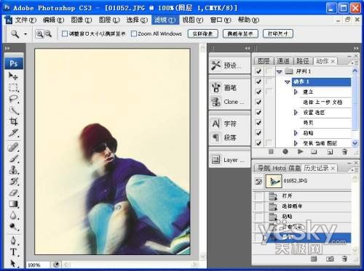
Task: Select the Quick Selection wand tool
Action: coord(13,110)
